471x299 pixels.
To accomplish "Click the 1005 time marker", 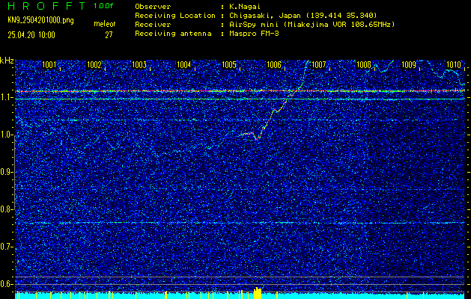I will coord(229,64).
